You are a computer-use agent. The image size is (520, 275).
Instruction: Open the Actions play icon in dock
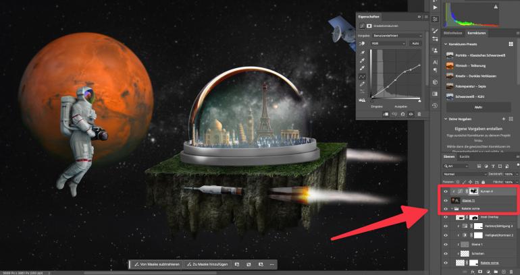(435, 7)
